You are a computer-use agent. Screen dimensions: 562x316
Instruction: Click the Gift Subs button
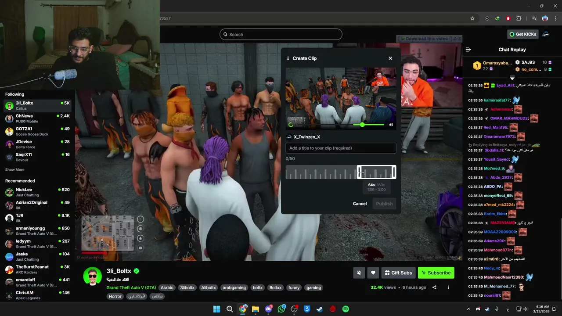[x=398, y=273]
